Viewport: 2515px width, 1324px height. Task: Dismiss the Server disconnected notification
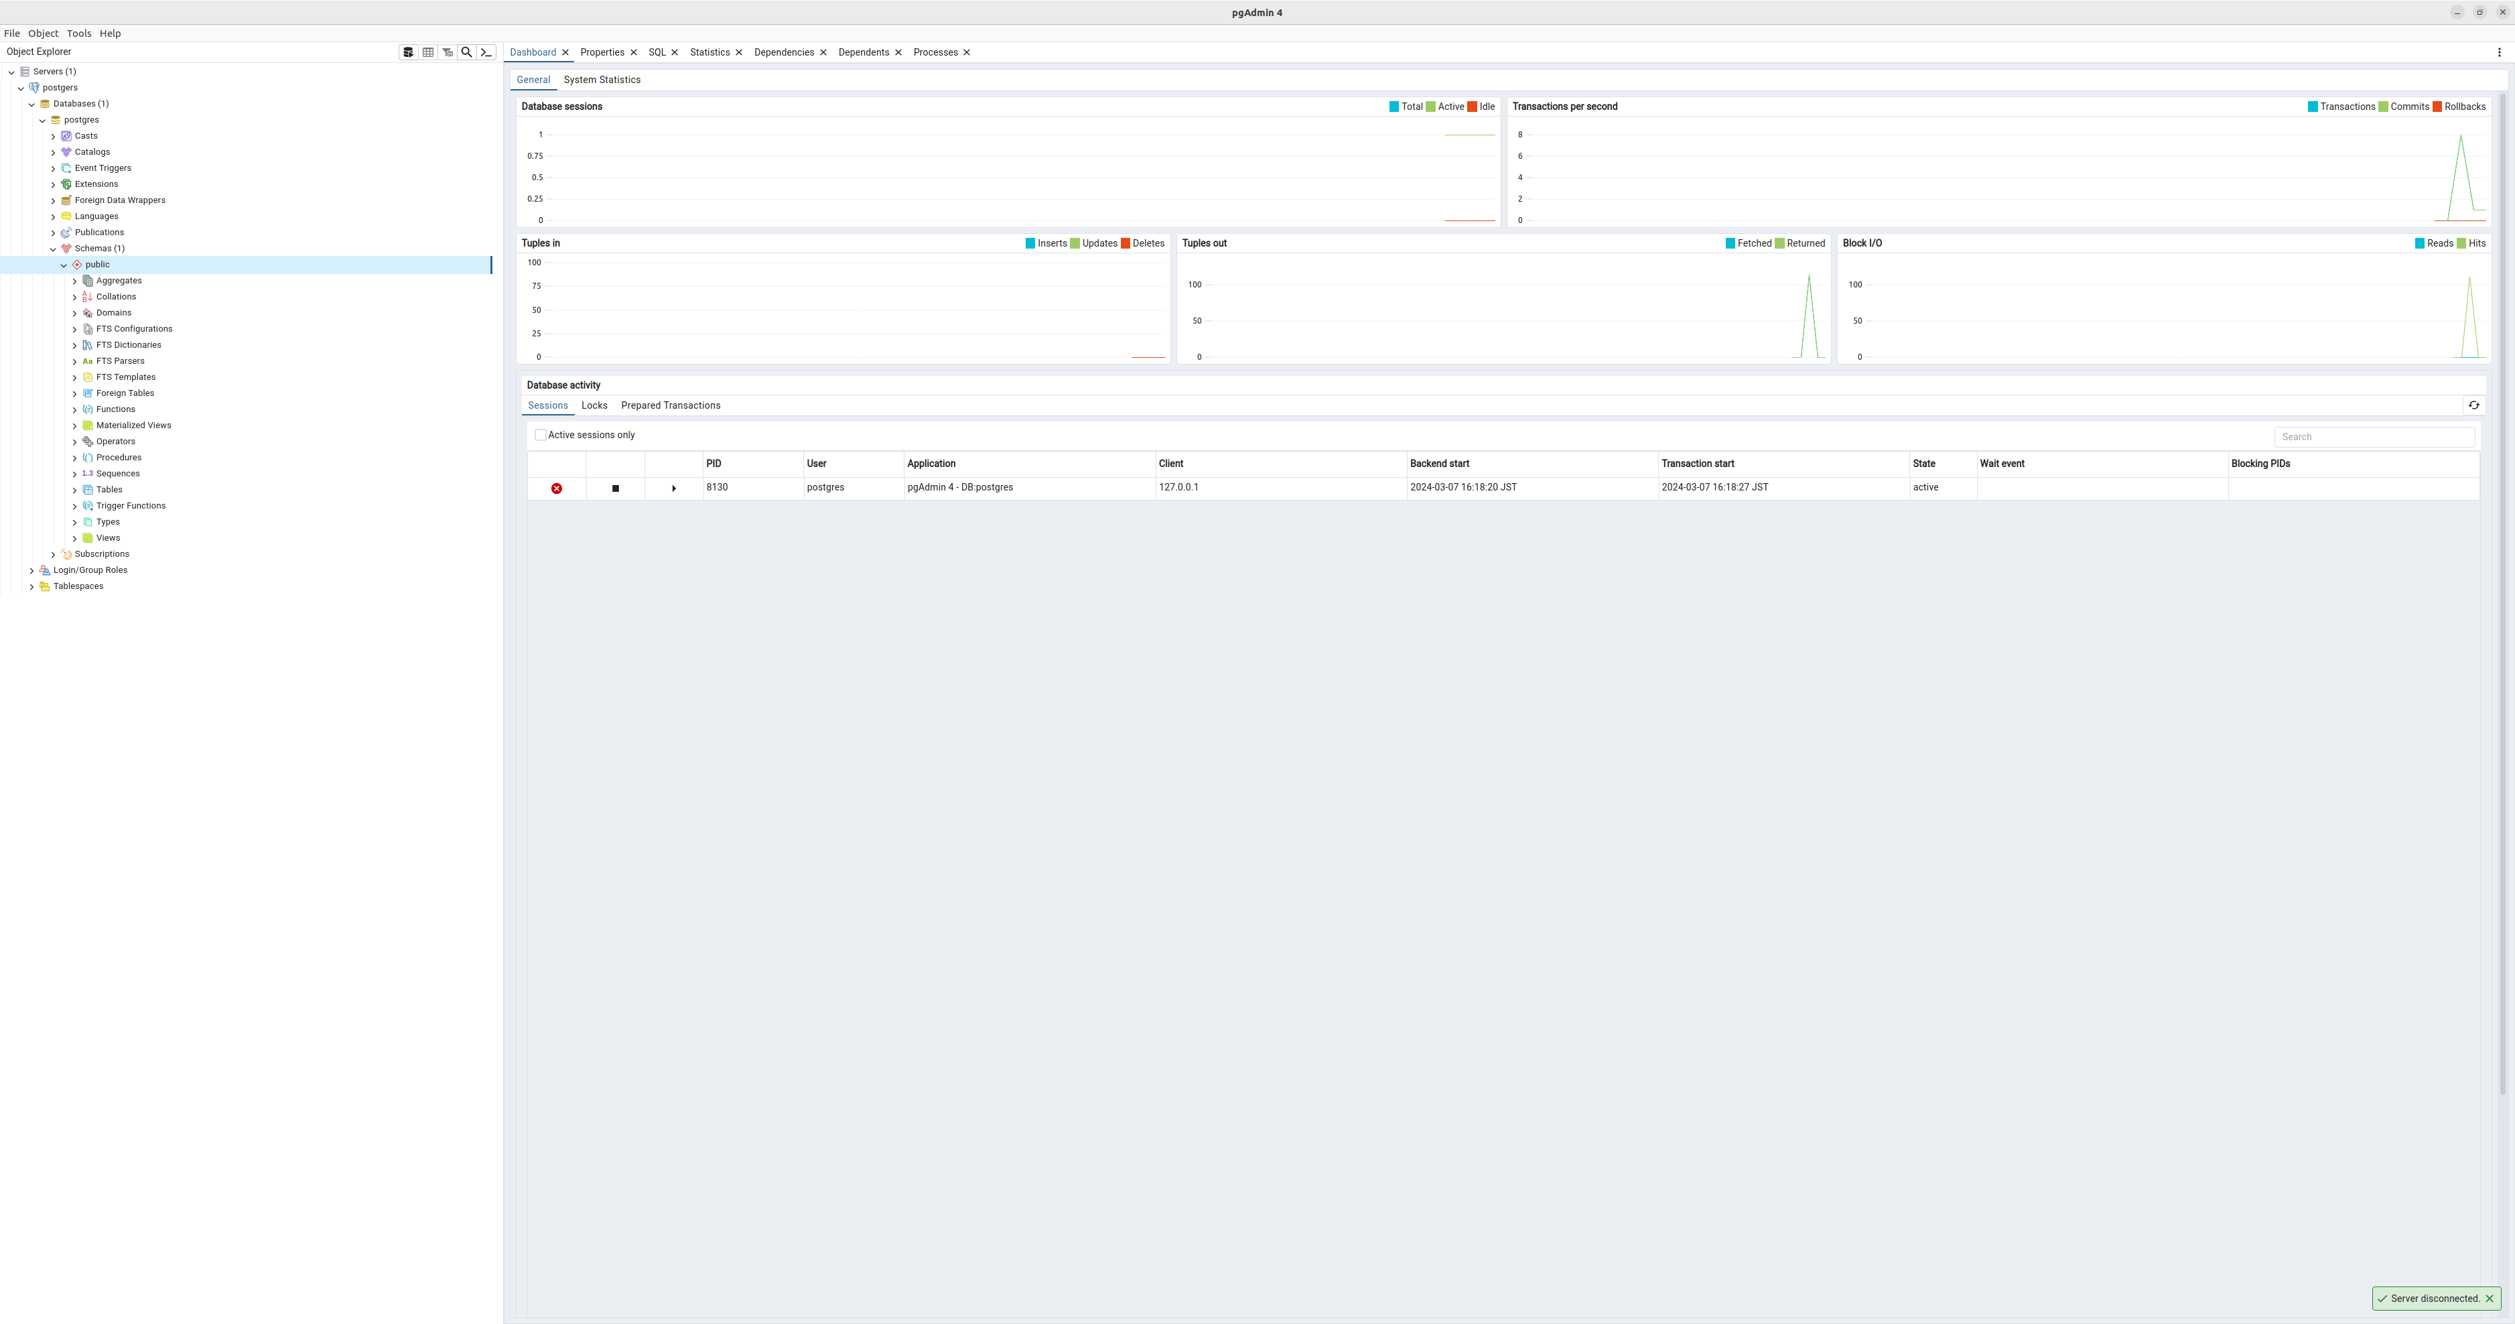[2489, 1299]
